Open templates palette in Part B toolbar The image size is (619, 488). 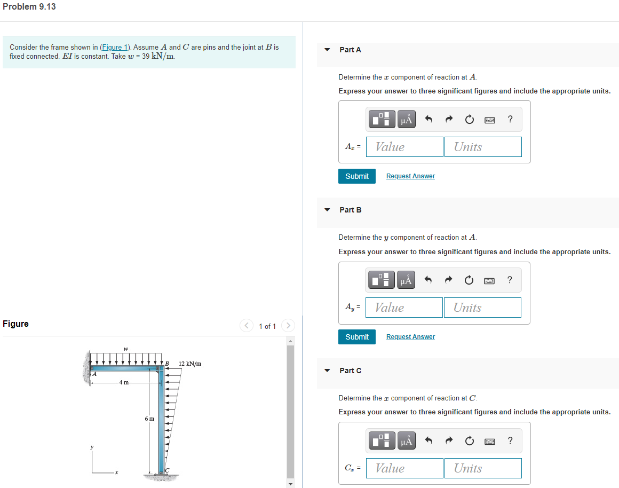point(382,280)
